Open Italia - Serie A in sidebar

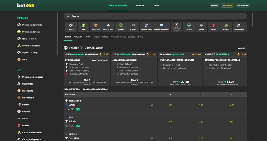[x=27, y=39]
